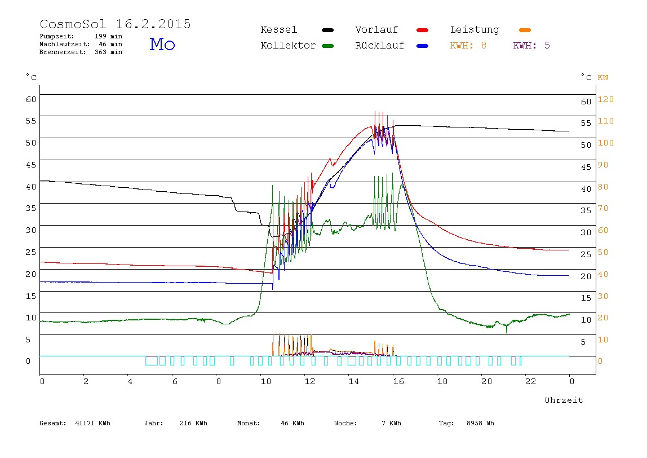This screenshot has height=458, width=647.
Task: Click the title CosmoSol 16.2.2015
Action: point(115,24)
